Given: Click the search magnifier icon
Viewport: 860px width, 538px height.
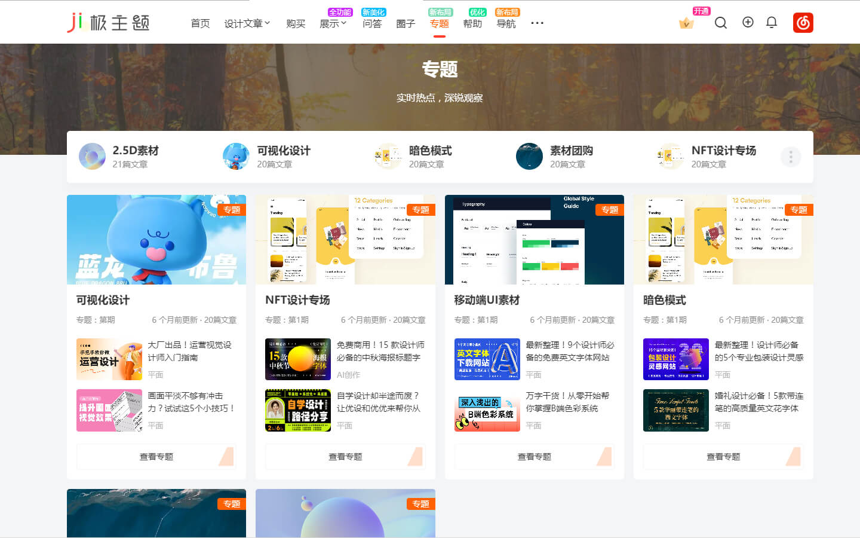Looking at the screenshot, I should [x=721, y=23].
